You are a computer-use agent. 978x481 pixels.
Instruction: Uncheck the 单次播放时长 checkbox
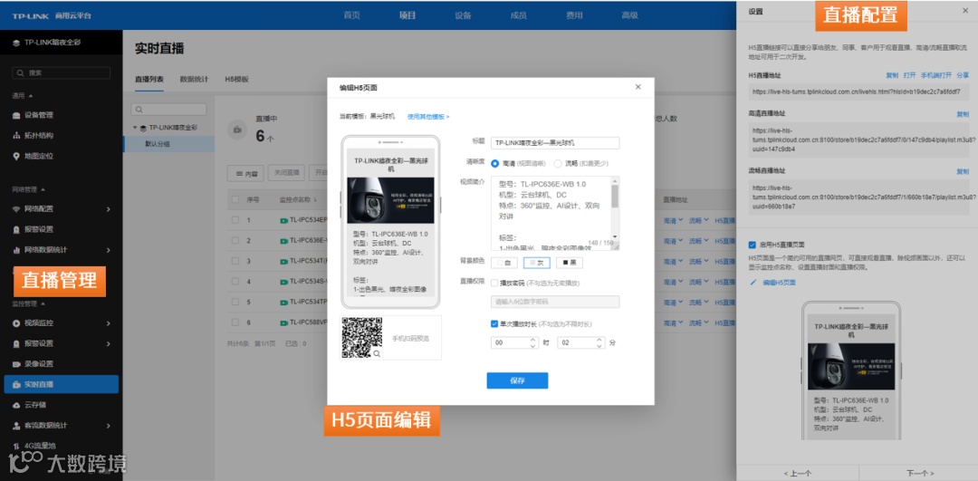click(494, 323)
